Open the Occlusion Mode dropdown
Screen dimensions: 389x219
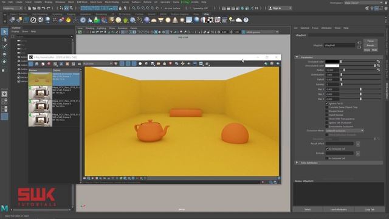tap(345, 131)
